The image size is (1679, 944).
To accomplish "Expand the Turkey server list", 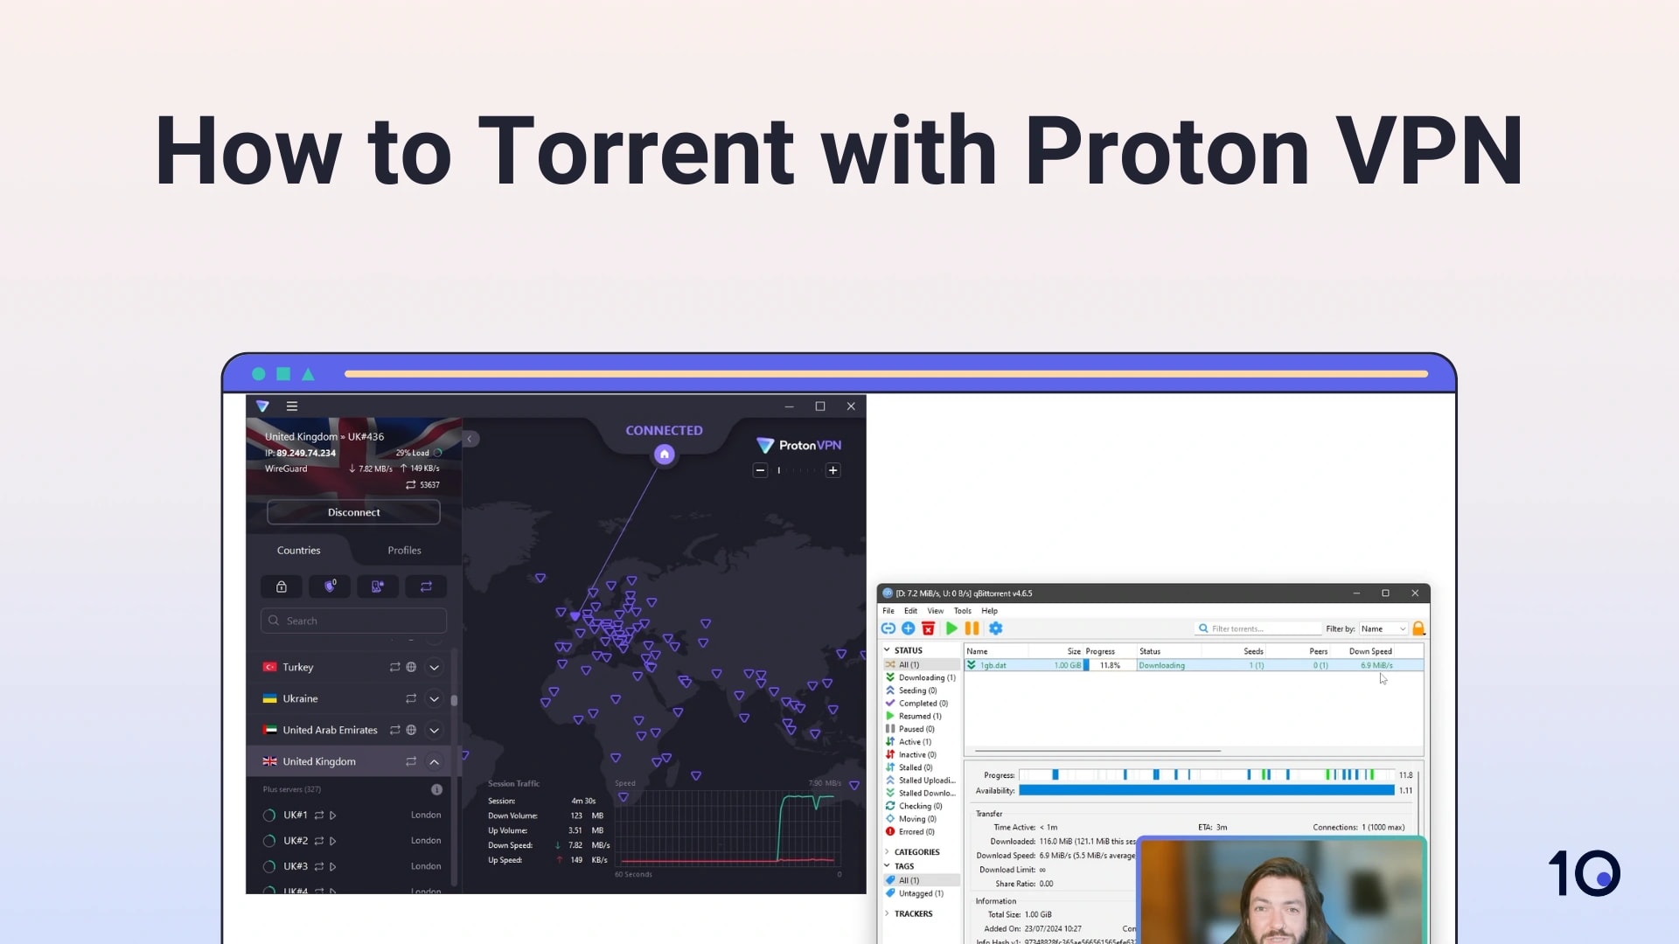I will tap(434, 668).
